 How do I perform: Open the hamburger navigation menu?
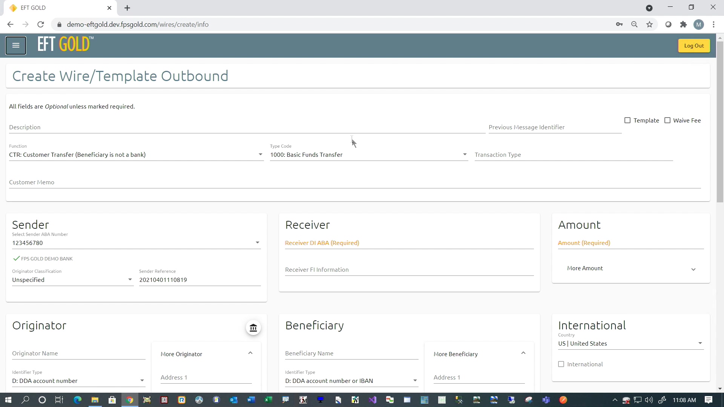[x=16, y=46]
